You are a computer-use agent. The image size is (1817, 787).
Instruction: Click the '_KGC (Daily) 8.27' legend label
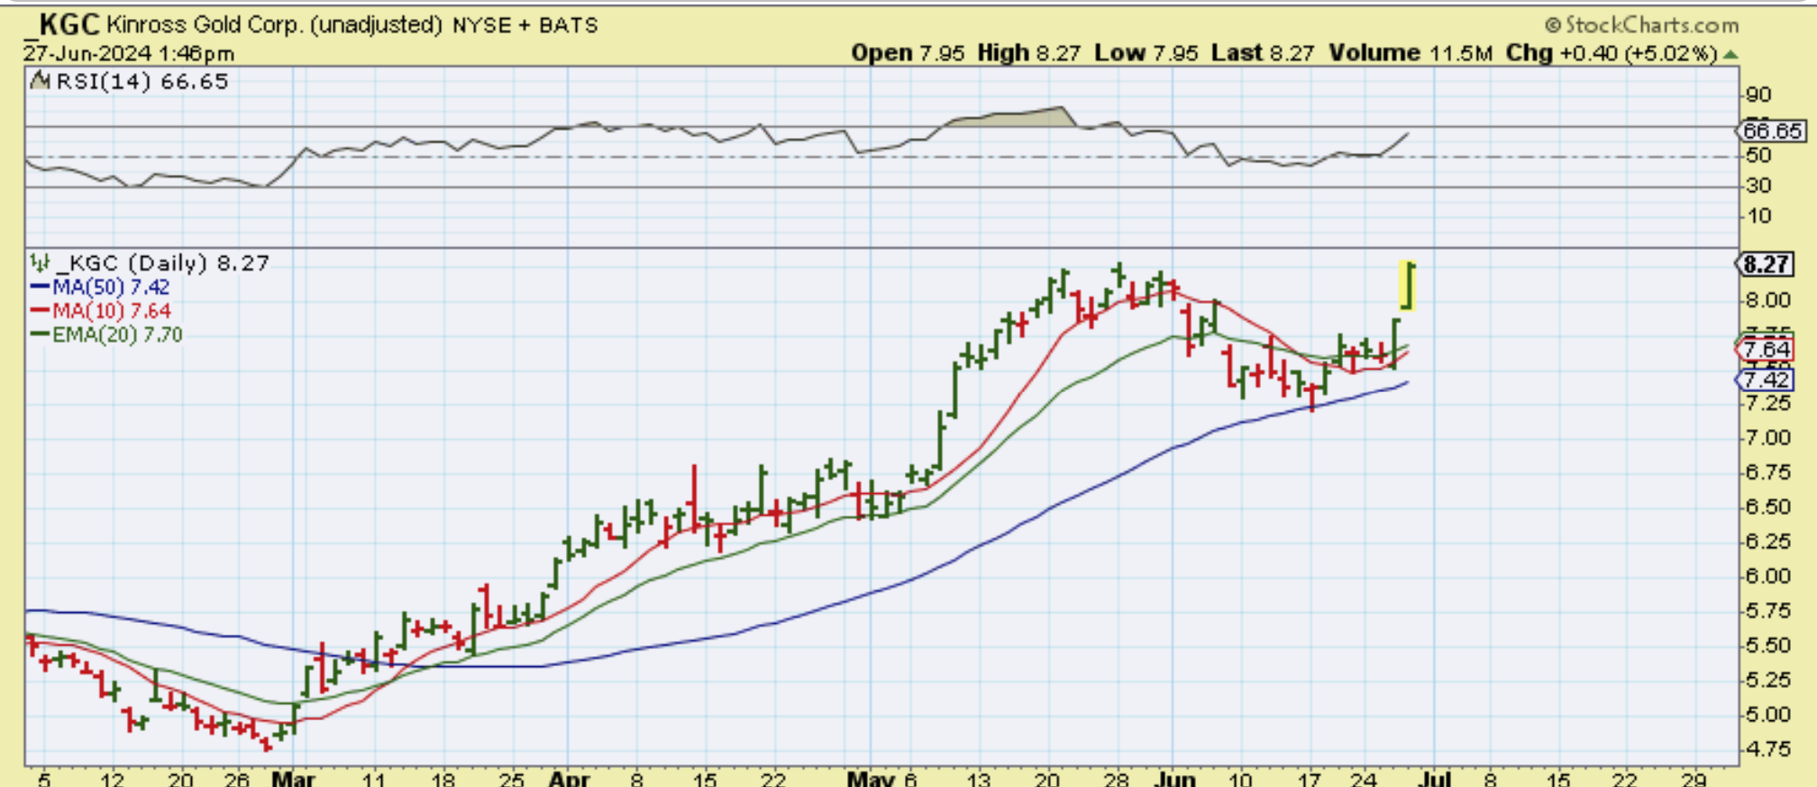pos(162,262)
